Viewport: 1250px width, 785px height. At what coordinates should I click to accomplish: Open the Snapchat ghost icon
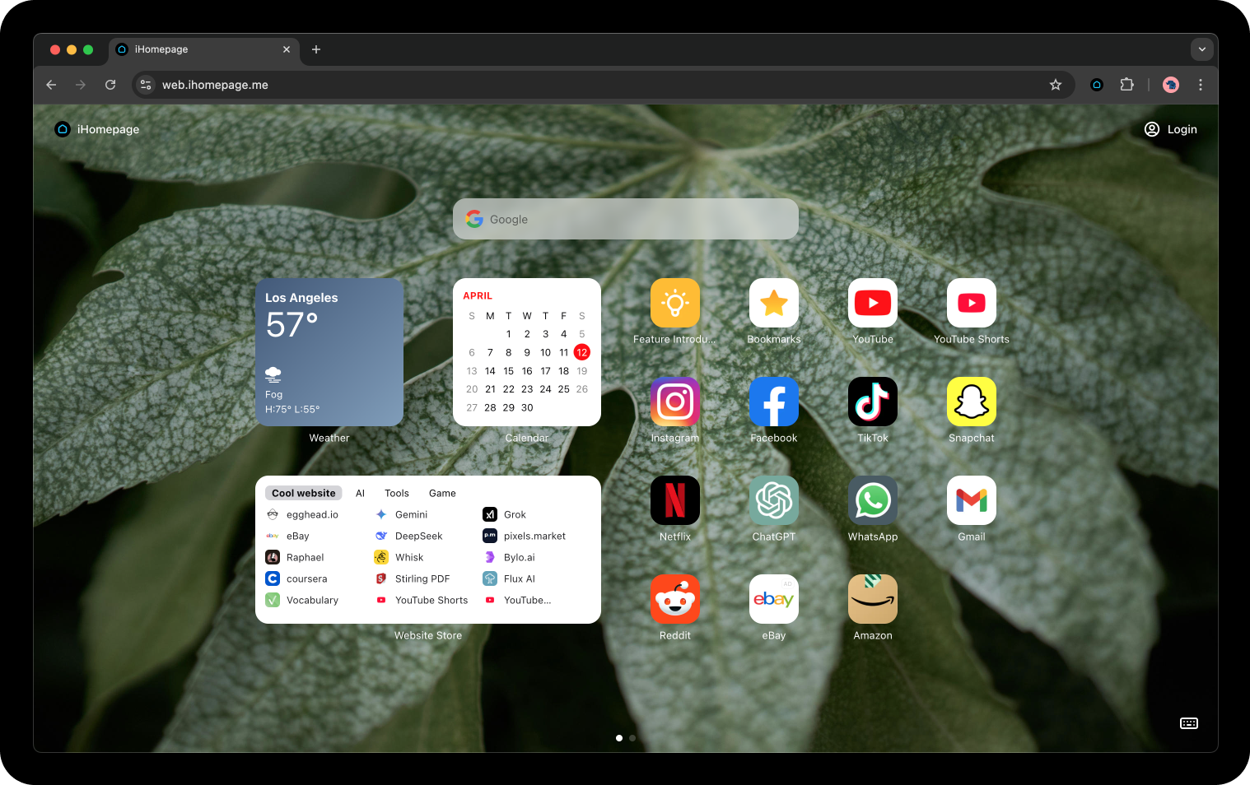coord(972,402)
